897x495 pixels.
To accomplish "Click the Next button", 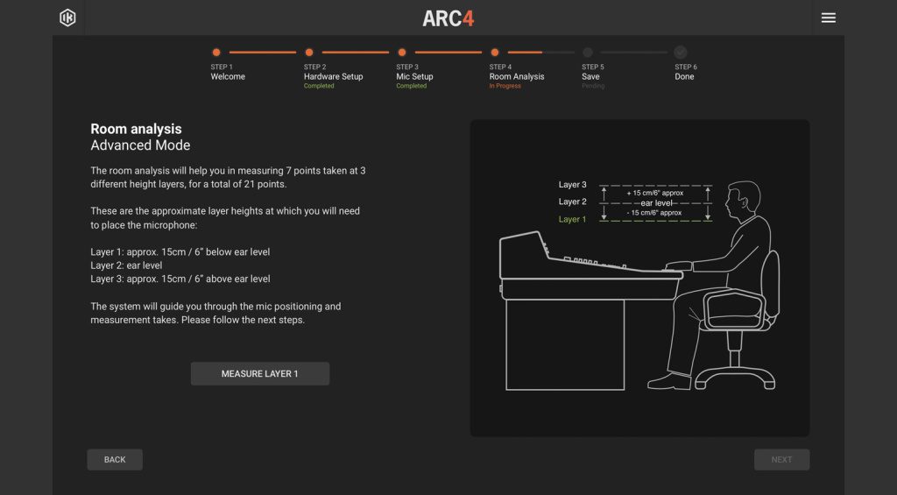I will point(781,459).
